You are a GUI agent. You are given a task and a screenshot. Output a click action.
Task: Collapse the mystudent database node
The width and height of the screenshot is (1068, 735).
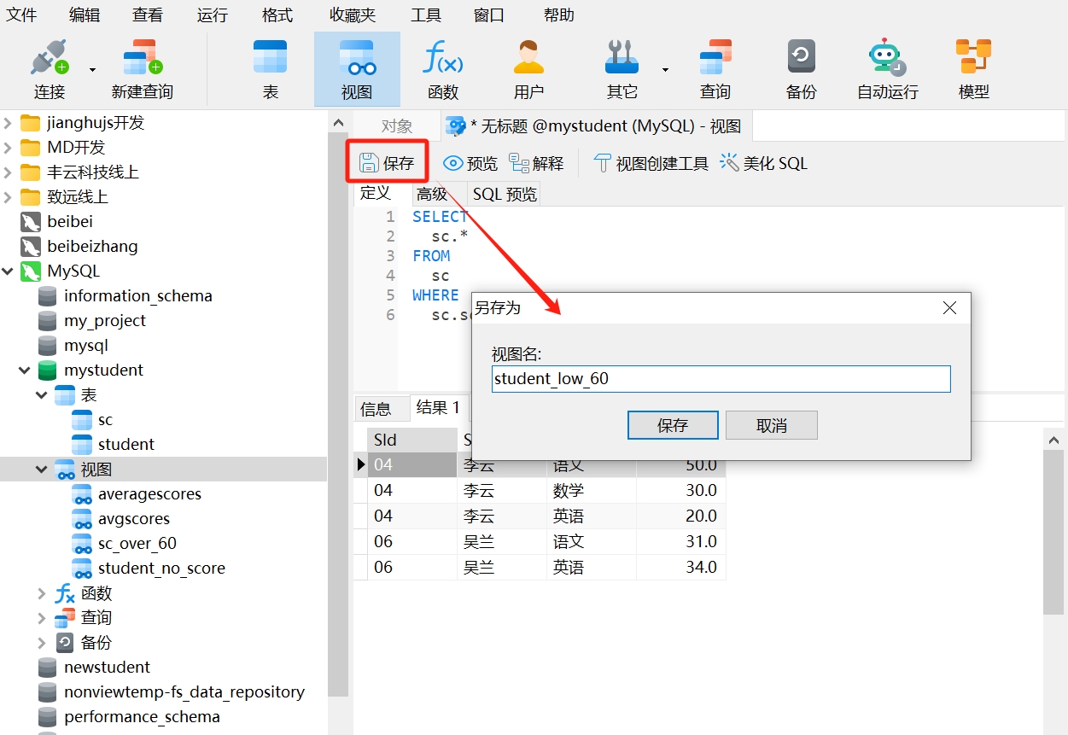point(25,370)
